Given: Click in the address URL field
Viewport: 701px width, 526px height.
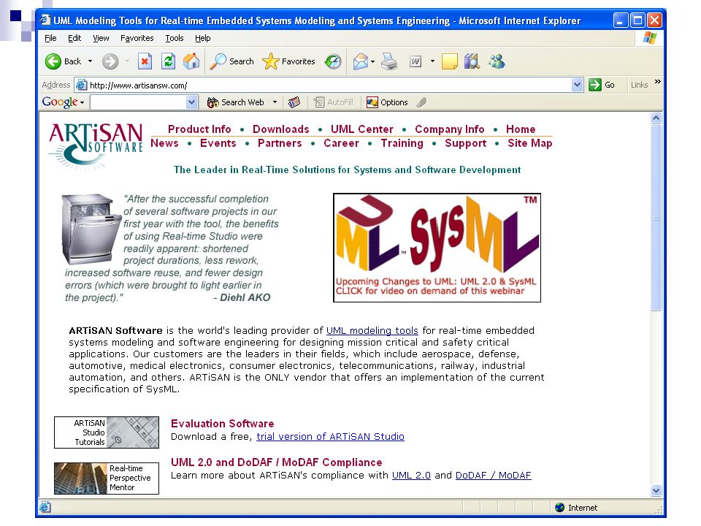Looking at the screenshot, I should tap(329, 85).
